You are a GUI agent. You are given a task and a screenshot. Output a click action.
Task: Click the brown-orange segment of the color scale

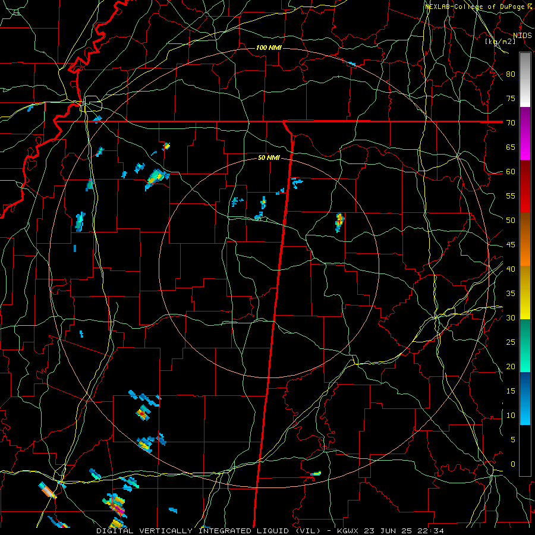[x=525, y=240]
